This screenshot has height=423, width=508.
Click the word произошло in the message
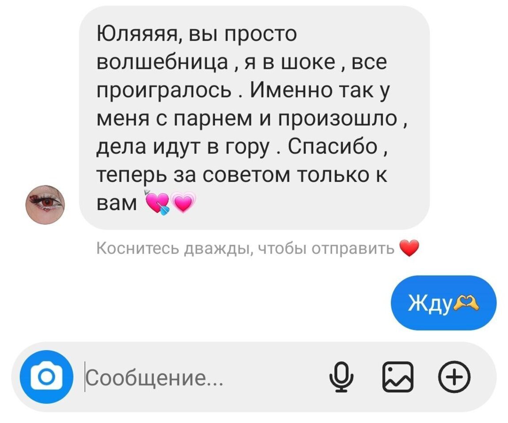337,118
